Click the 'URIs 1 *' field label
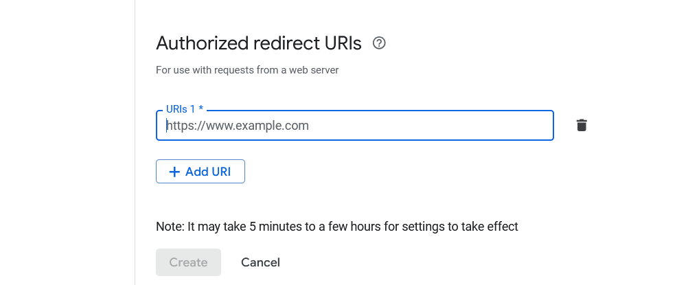This screenshot has width=699, height=285. pos(185,109)
